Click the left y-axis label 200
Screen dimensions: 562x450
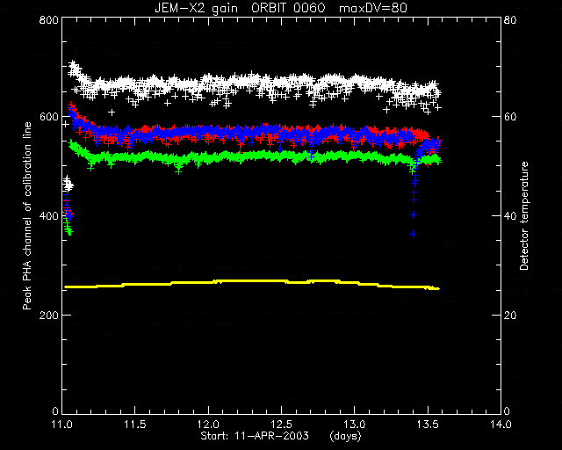click(x=49, y=316)
